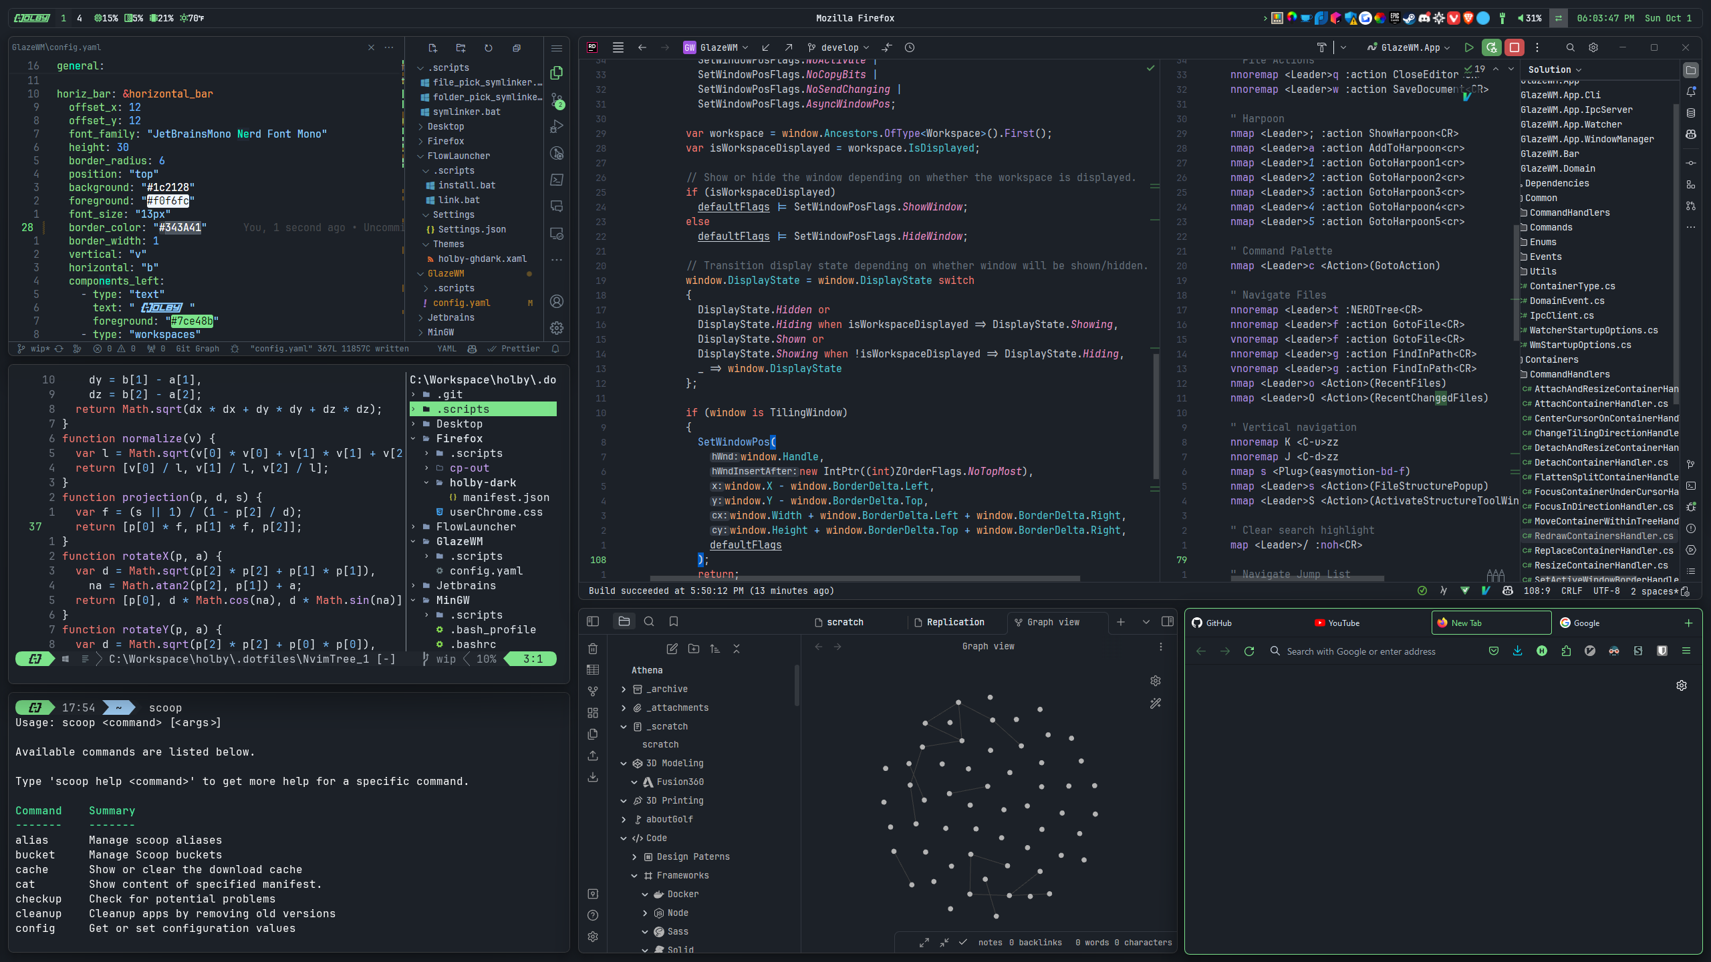Click the Firefox downloads arrow icon

(x=1518, y=651)
